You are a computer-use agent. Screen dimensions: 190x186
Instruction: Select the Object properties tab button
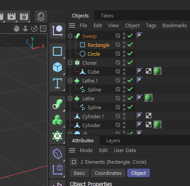[138, 173]
